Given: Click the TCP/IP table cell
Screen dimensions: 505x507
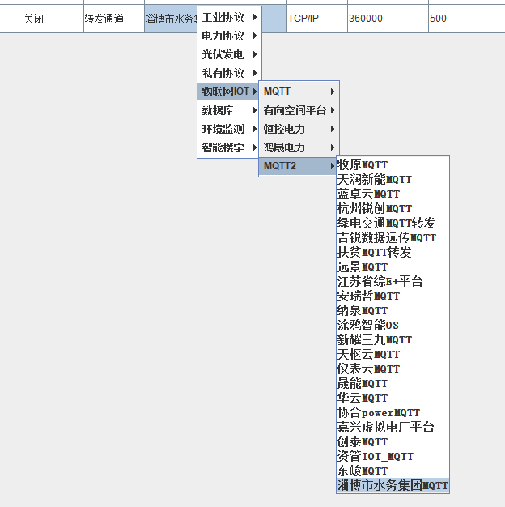Looking at the screenshot, I should coord(317,19).
